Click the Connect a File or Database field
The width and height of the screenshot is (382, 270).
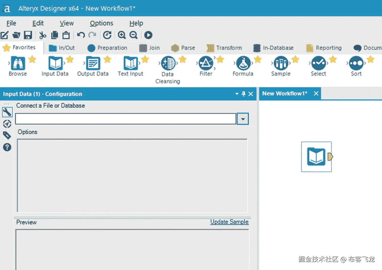coord(126,119)
